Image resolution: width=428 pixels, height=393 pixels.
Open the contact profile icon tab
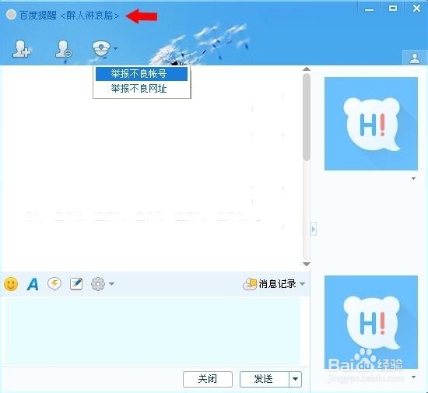coord(415,58)
